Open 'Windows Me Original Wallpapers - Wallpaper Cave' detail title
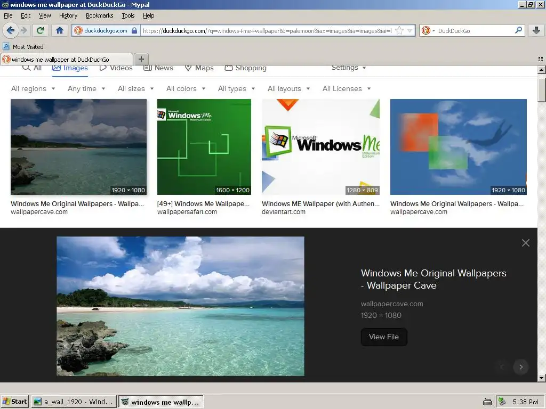 pos(433,279)
